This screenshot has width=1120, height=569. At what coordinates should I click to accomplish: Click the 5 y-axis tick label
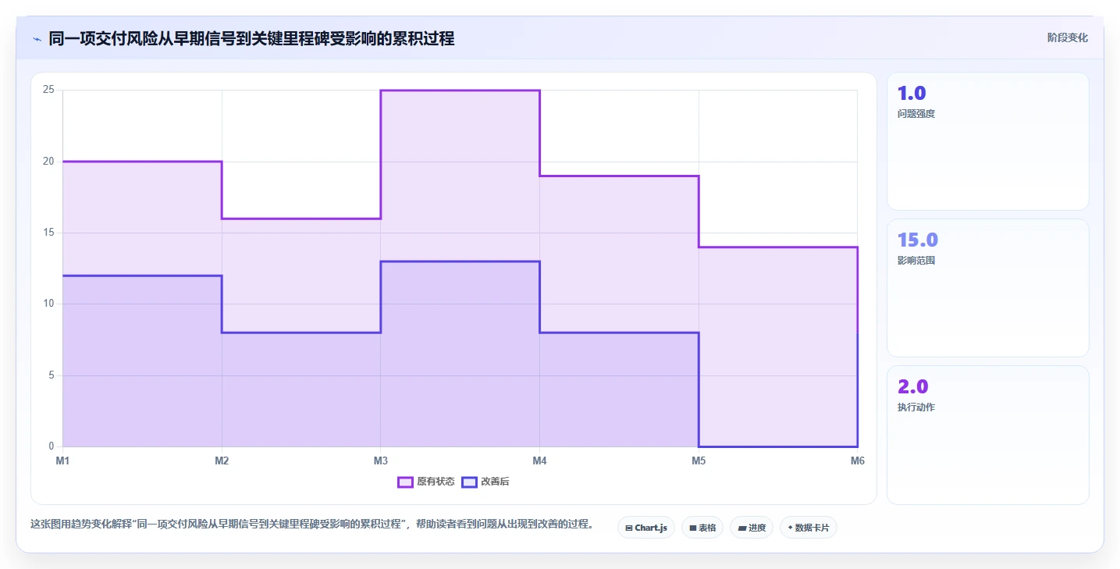(x=52, y=375)
